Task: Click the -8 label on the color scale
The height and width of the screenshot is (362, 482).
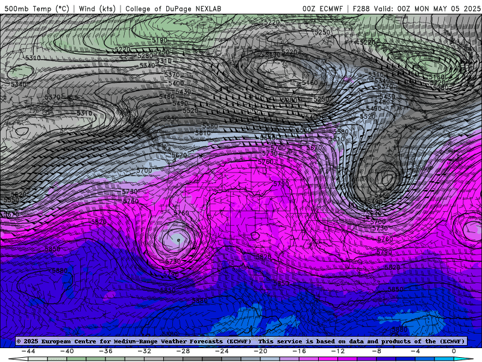Action: 377,351
